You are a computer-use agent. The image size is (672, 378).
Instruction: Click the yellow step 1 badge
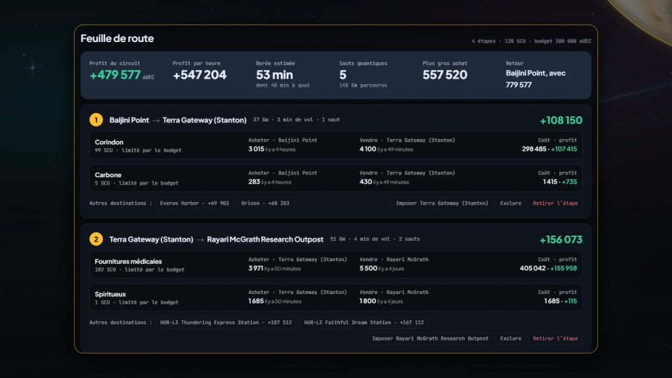[96, 119]
